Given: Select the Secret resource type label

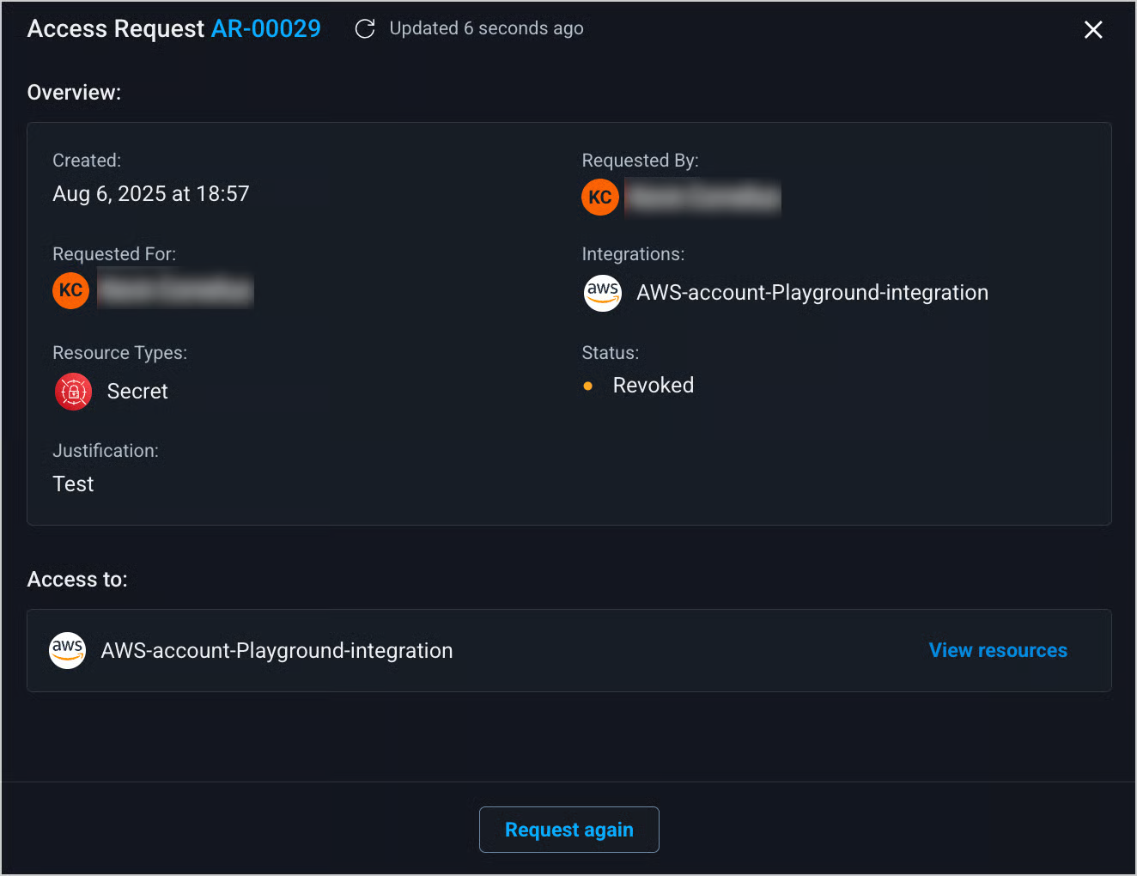Looking at the screenshot, I should pyautogui.click(x=137, y=392).
